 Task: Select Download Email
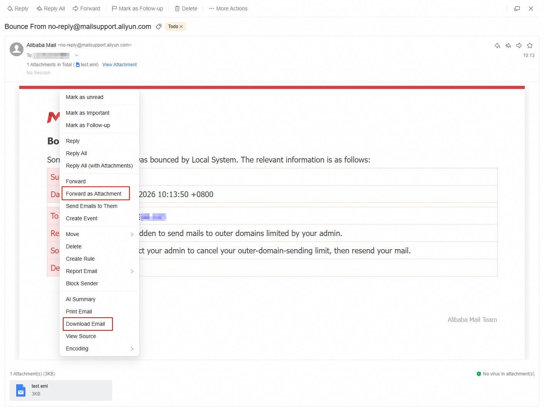99,324
